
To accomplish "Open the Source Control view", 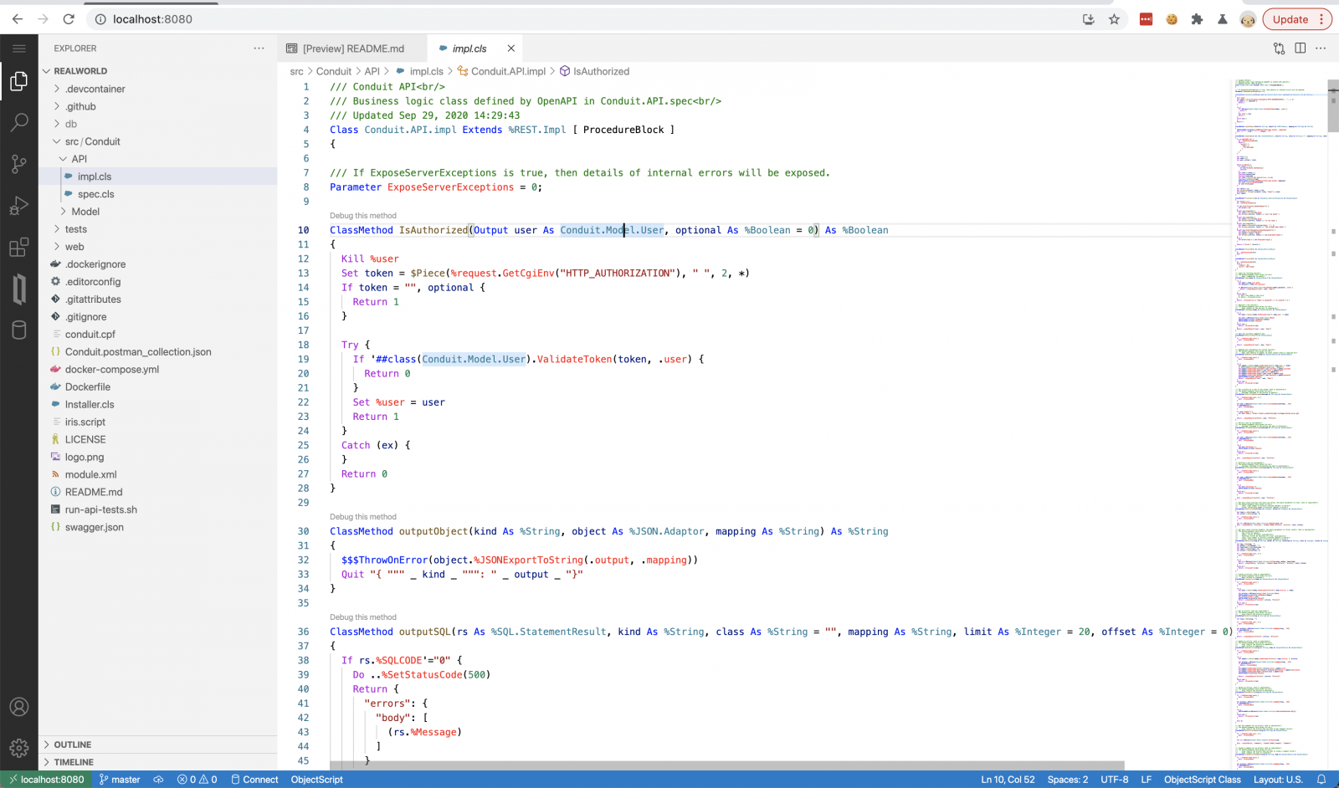I will tap(18, 164).
